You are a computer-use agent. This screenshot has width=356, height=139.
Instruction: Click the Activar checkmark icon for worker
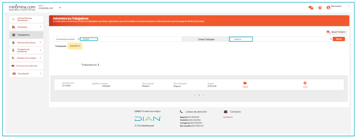[x=305, y=83]
